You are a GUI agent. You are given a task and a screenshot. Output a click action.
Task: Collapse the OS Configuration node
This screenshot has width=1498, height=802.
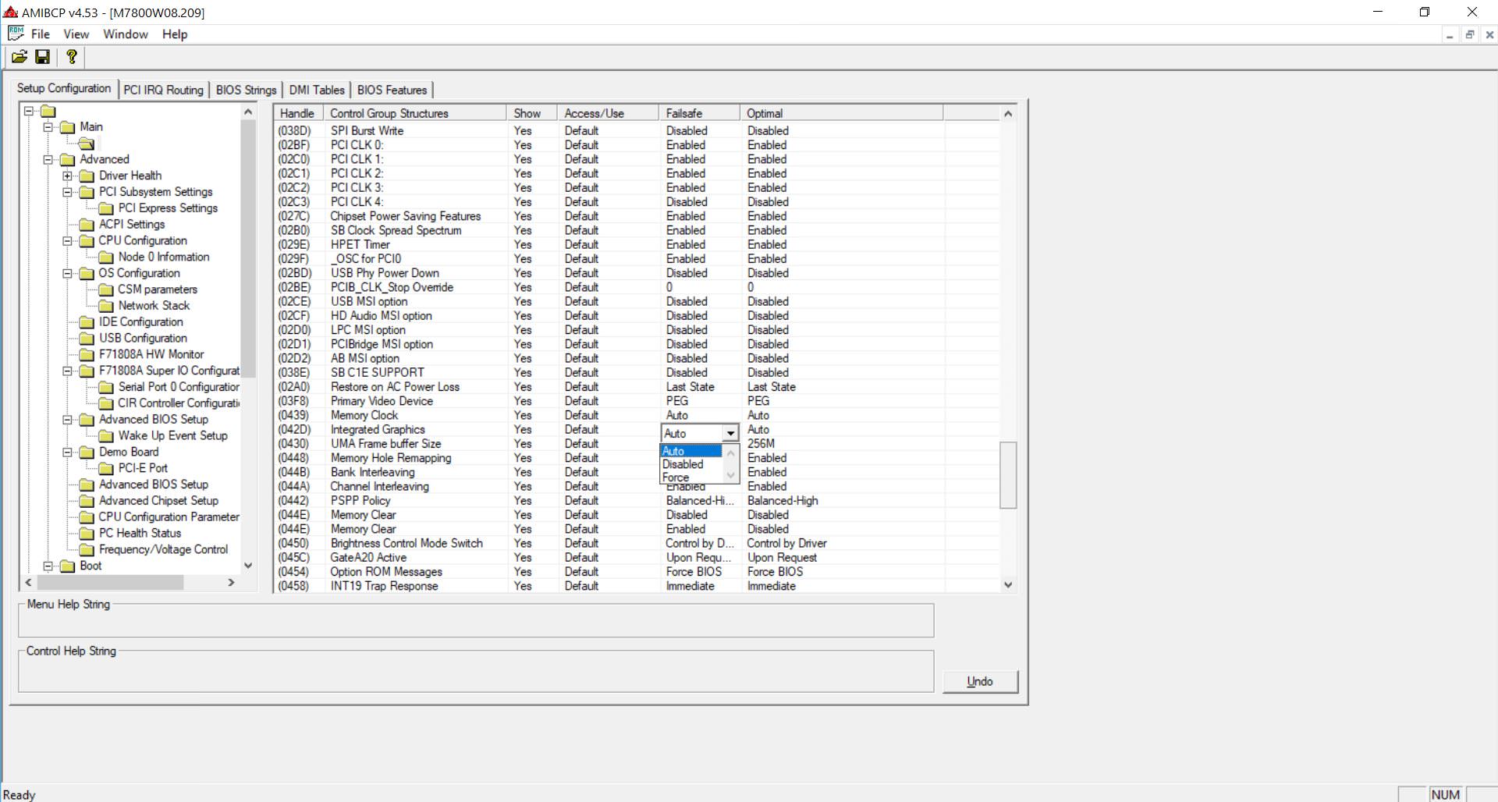pyautogui.click(x=67, y=274)
